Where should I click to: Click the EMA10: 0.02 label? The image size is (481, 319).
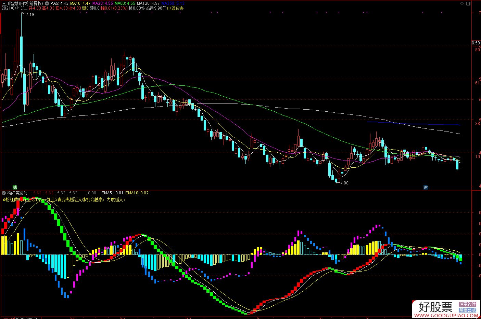137,193
